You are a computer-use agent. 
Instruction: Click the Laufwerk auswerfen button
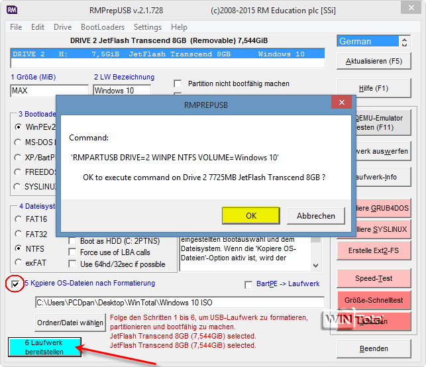[x=383, y=151]
